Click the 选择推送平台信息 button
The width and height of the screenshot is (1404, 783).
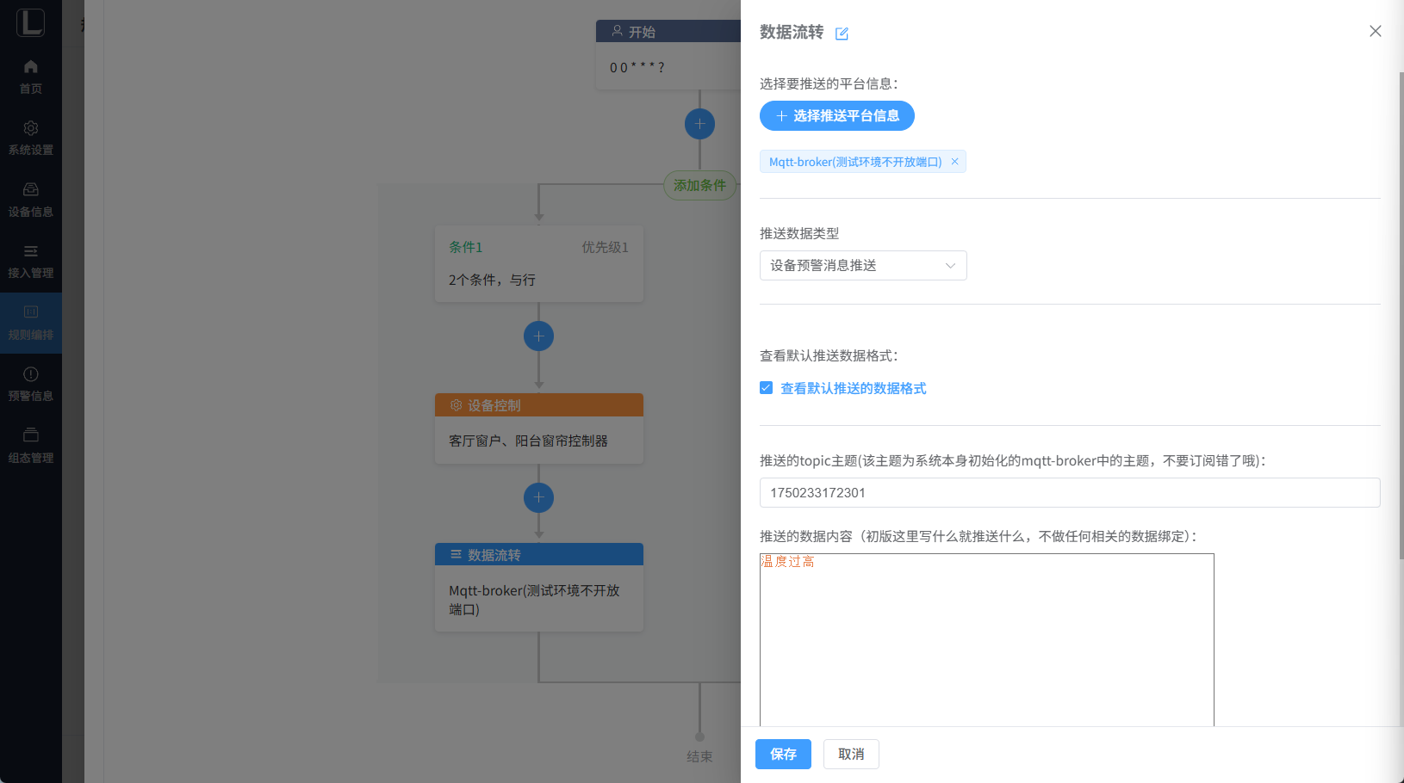coord(836,116)
